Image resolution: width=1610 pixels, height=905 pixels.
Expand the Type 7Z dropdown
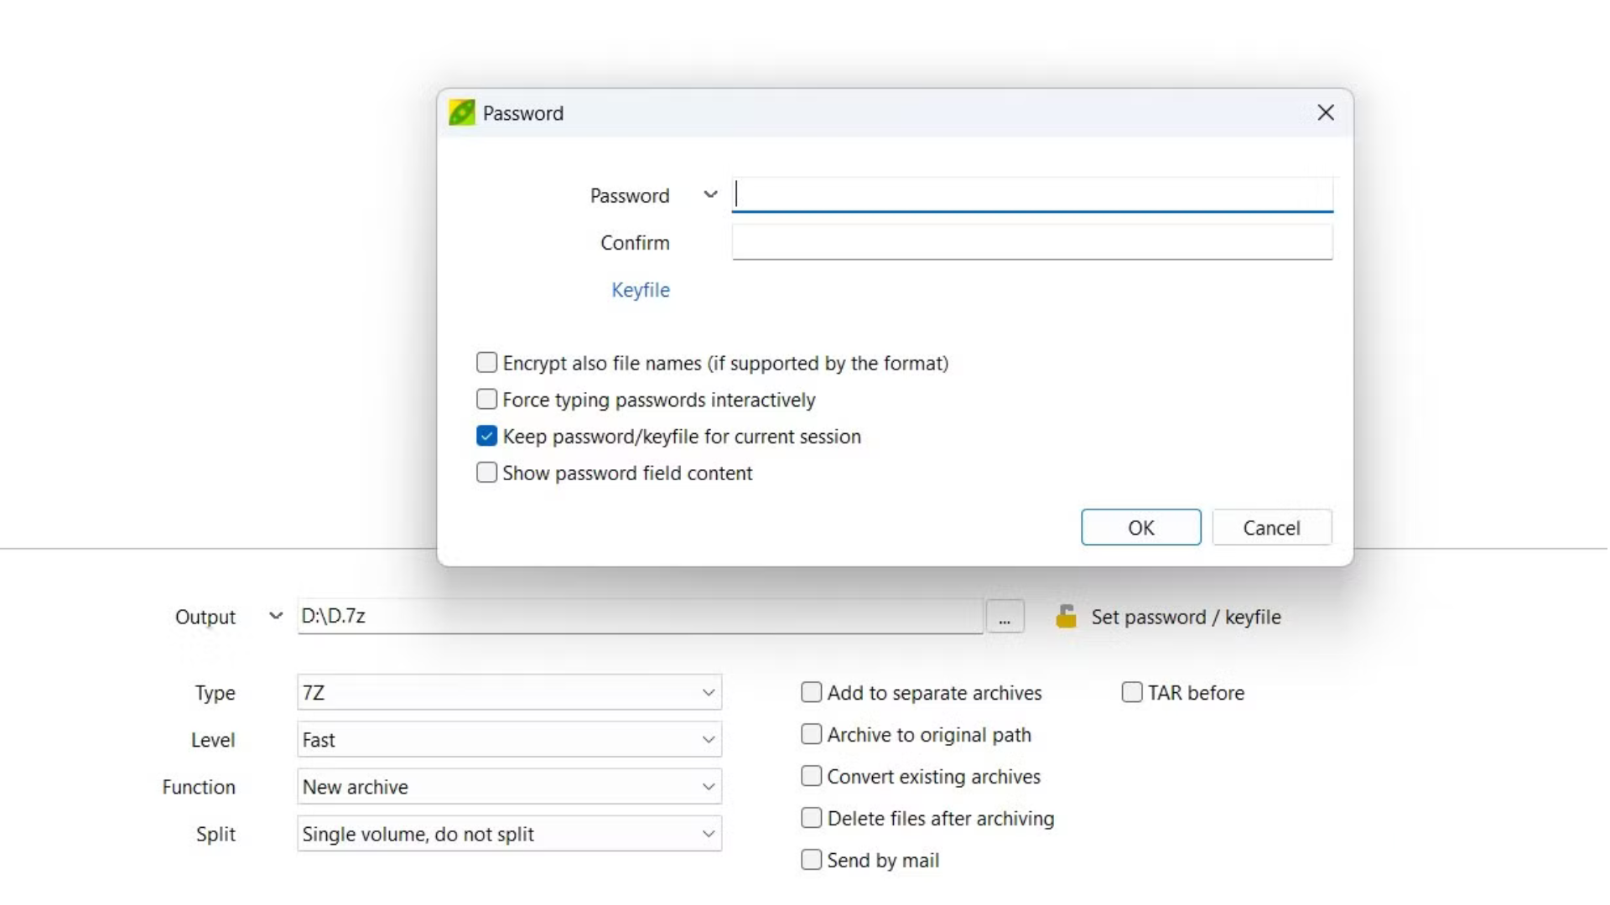pyautogui.click(x=509, y=693)
